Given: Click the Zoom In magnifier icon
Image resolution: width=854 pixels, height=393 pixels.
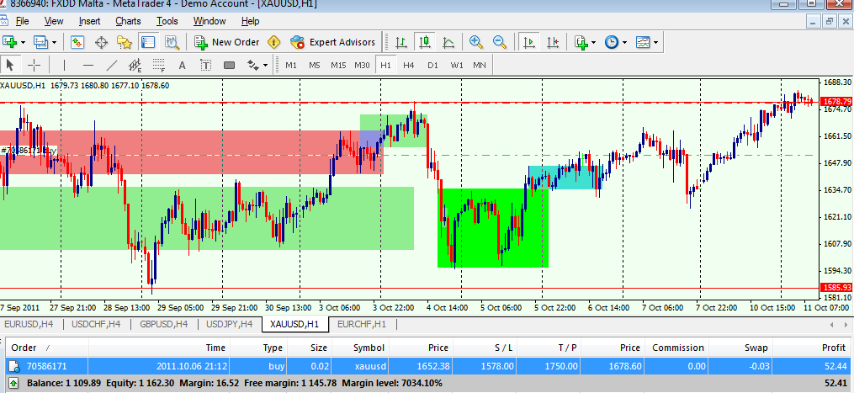Looking at the screenshot, I should (x=476, y=41).
